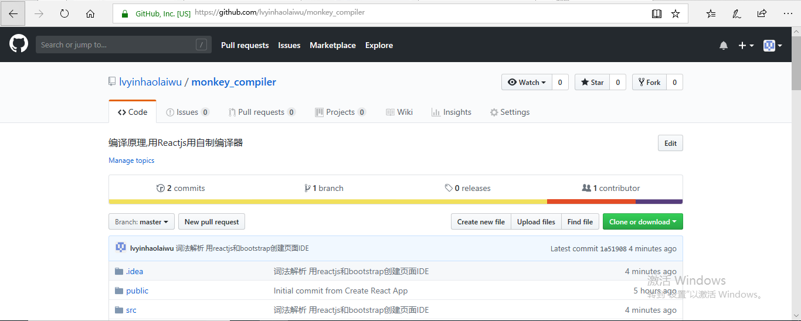The width and height of the screenshot is (801, 321).
Task: Open the Branch: master dropdown
Action: 141,221
